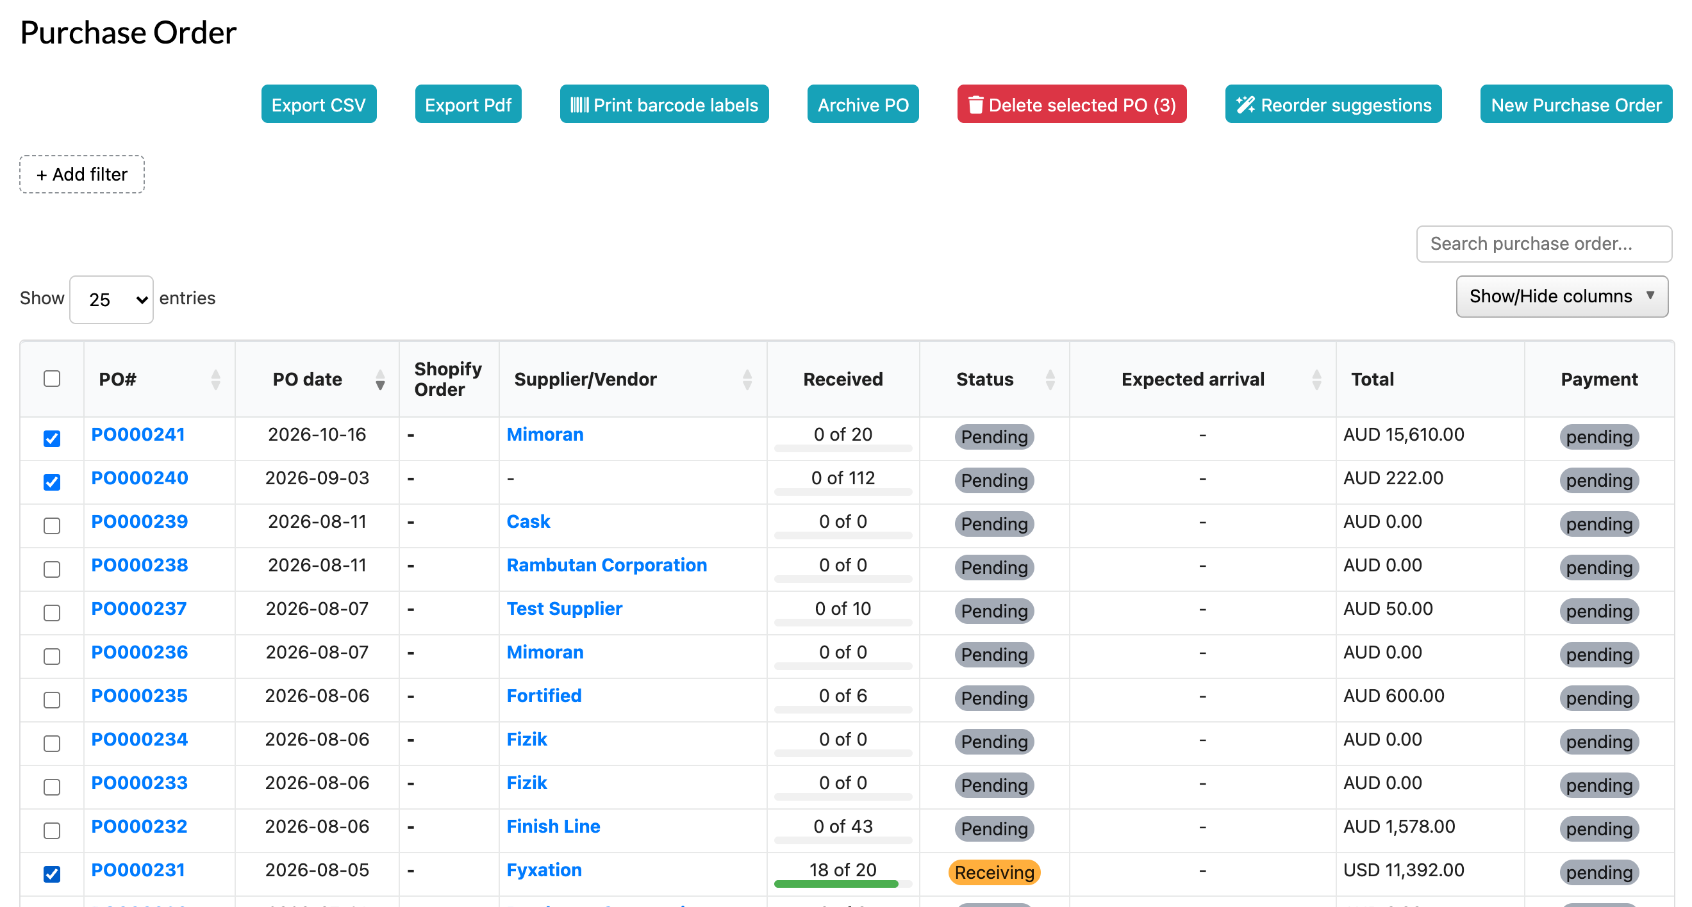Archive the selected PO
Image resolution: width=1692 pixels, height=907 pixels.
(863, 104)
